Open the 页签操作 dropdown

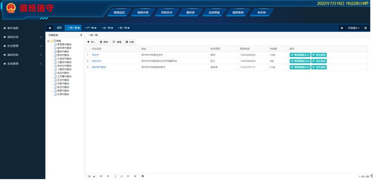coord(354,28)
